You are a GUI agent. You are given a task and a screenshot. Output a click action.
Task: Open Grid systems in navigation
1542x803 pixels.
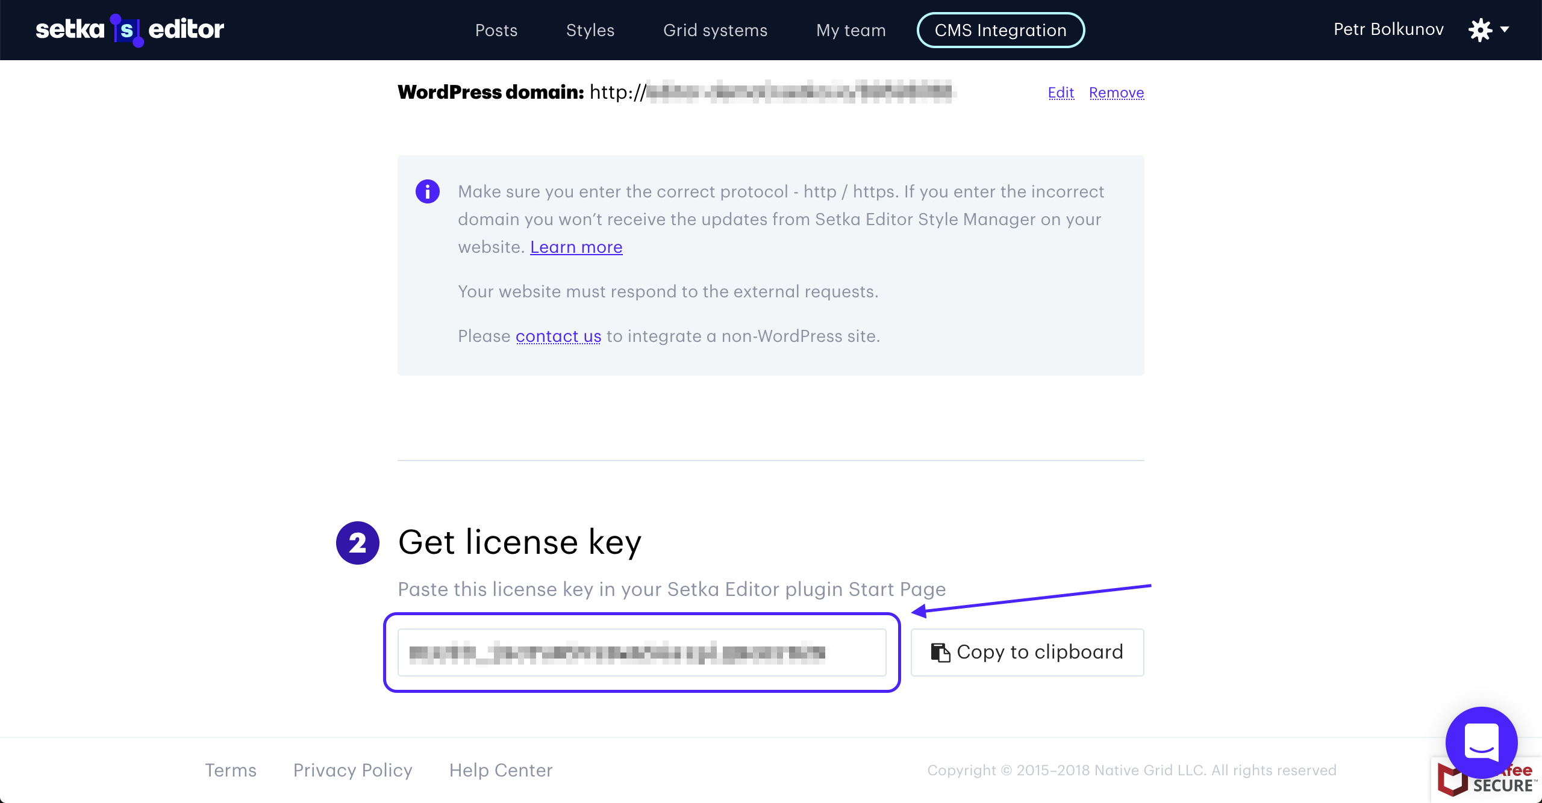click(x=716, y=30)
